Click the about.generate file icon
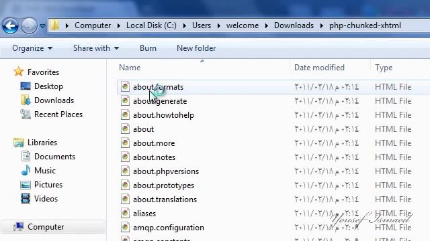 (125, 100)
